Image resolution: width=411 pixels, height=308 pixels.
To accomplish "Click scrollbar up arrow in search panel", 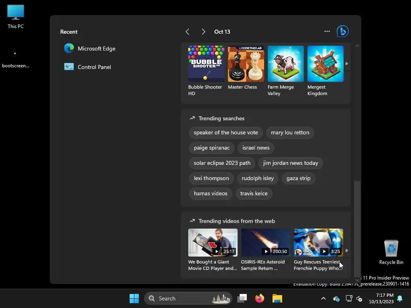I will pyautogui.click(x=357, y=46).
